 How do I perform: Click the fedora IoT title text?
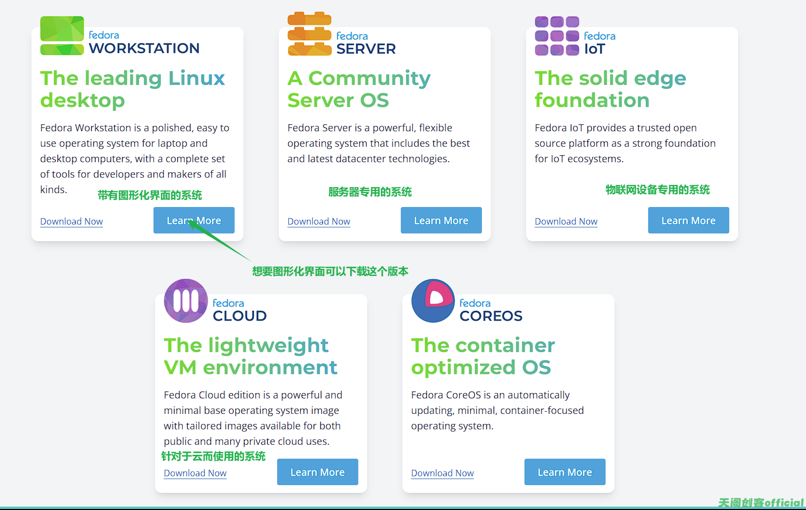(600, 43)
